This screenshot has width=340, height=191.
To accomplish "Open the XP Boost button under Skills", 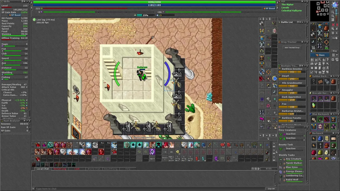I will [x=15, y=15].
